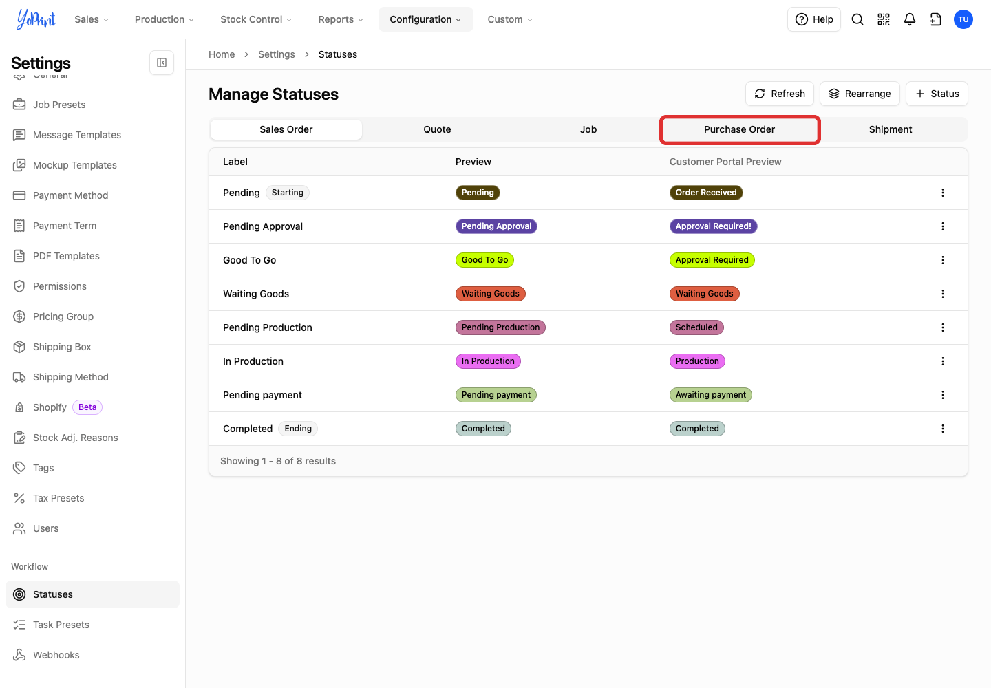The width and height of the screenshot is (991, 688).
Task: Expand the Reports dropdown menu
Action: pos(341,19)
